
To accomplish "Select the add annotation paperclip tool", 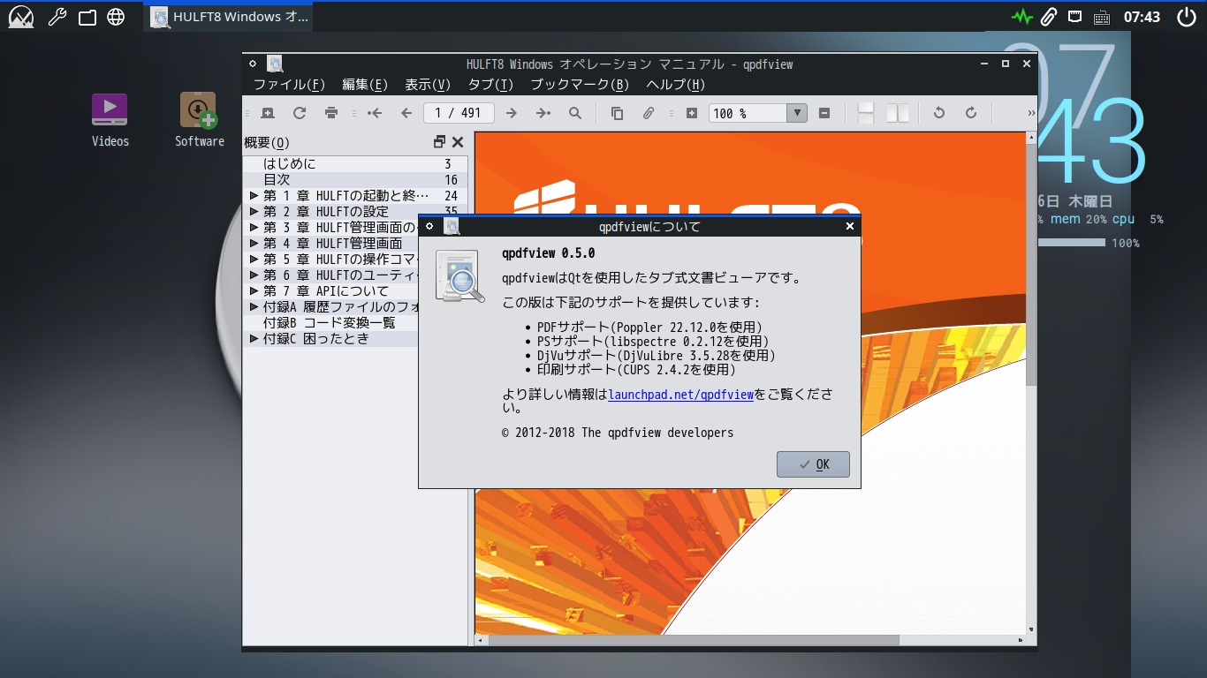I will pyautogui.click(x=649, y=113).
